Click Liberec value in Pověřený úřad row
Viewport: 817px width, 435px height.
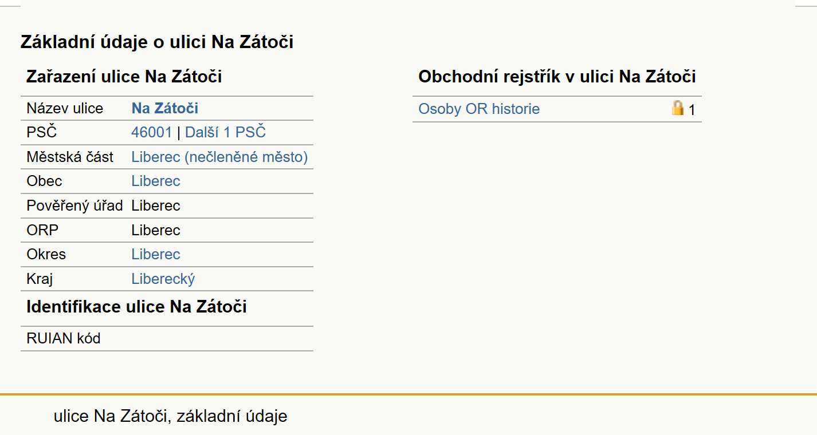(x=156, y=205)
